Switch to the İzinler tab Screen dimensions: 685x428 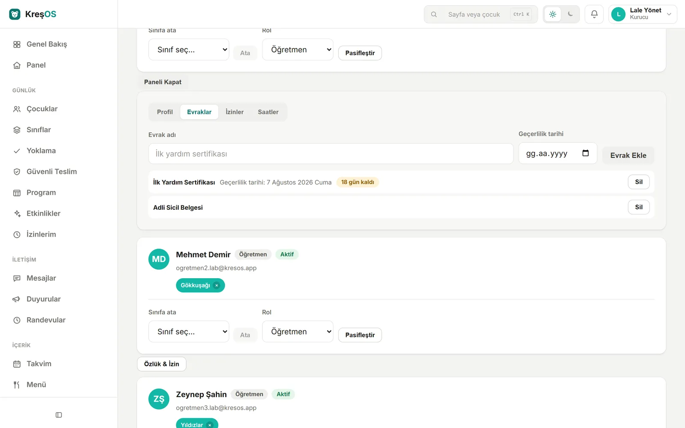pyautogui.click(x=235, y=112)
